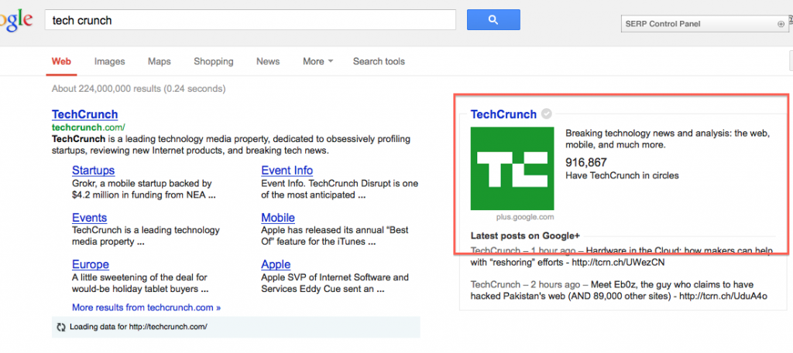
Task: Click the plus.google.com source label
Action: (525, 217)
